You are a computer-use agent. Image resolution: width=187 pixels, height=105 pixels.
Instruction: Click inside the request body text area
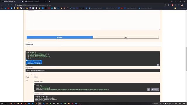click(x=93, y=20)
